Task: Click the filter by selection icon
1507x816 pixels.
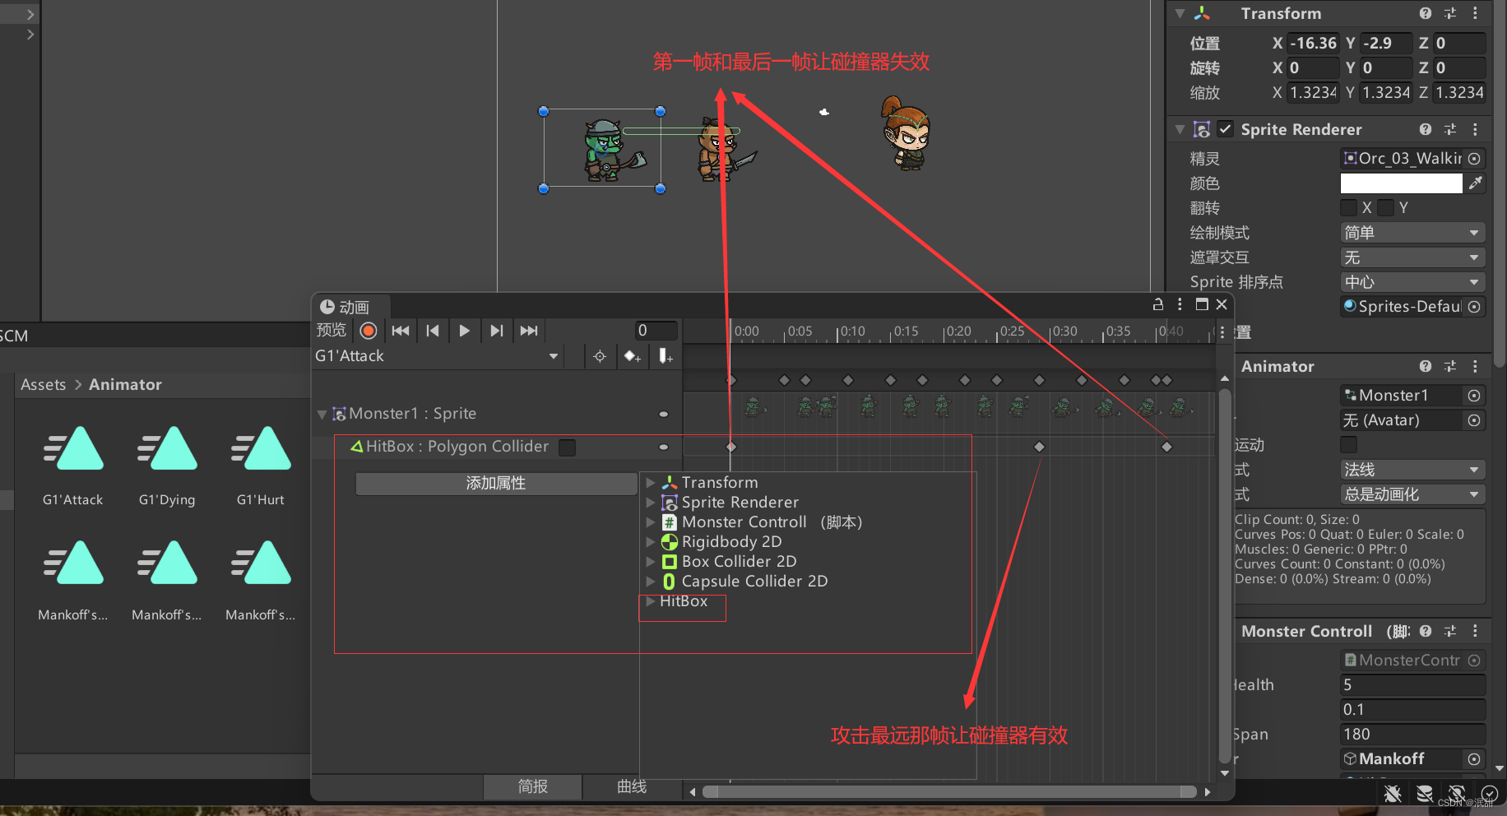Action: (x=600, y=356)
